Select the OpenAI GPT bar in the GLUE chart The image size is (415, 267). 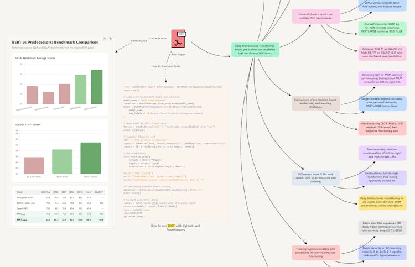click(x=64, y=94)
